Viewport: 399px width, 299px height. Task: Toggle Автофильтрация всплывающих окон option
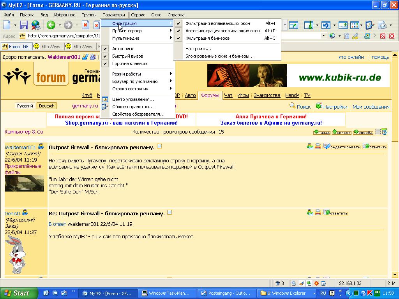(227, 31)
